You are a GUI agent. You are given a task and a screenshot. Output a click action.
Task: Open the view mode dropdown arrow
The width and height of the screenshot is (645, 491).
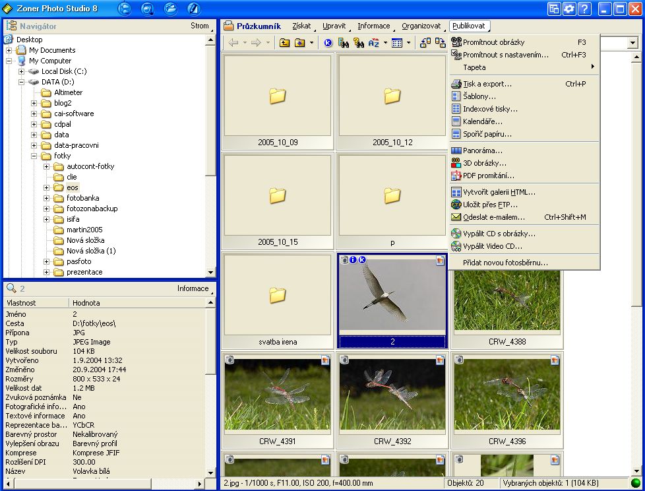408,42
